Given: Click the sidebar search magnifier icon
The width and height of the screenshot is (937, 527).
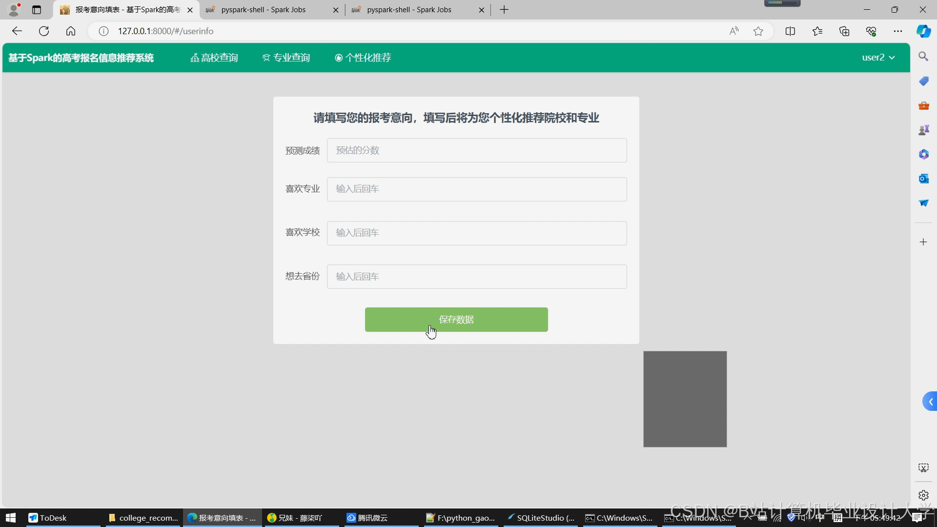Looking at the screenshot, I should 923,57.
